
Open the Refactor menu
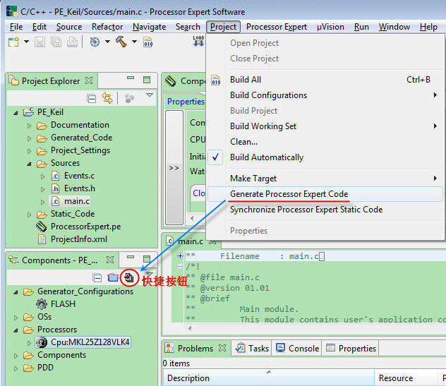(x=107, y=27)
